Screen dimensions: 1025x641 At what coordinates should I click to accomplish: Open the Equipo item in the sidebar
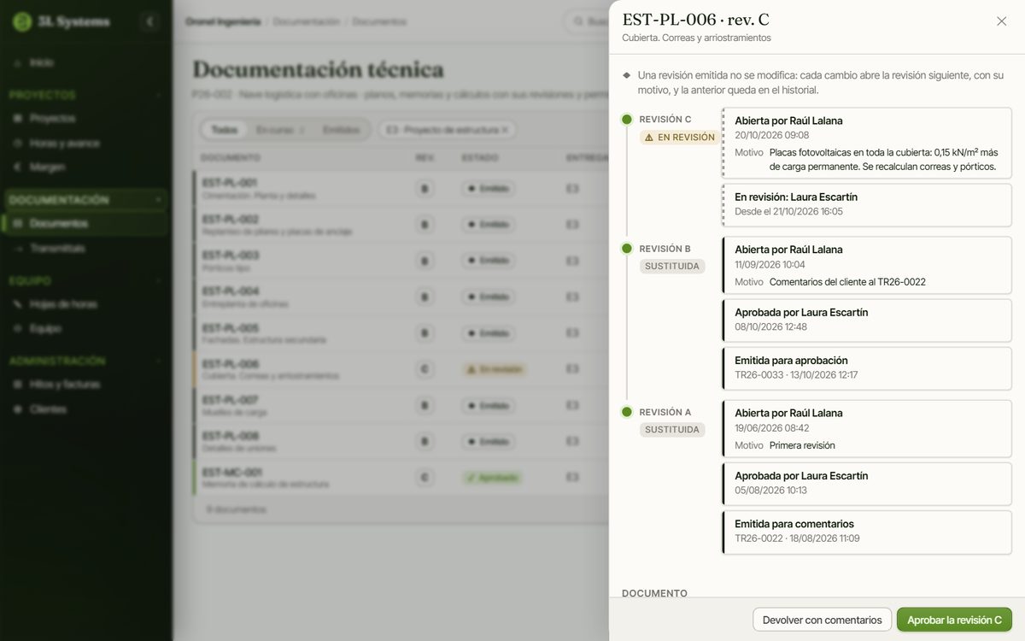pyautogui.click(x=85, y=328)
